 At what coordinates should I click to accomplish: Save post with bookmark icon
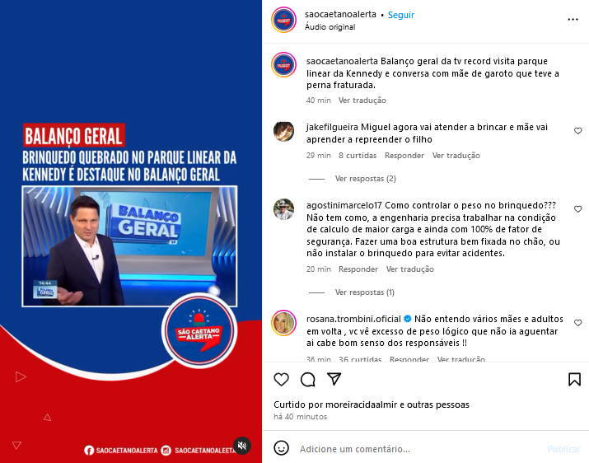click(x=574, y=380)
